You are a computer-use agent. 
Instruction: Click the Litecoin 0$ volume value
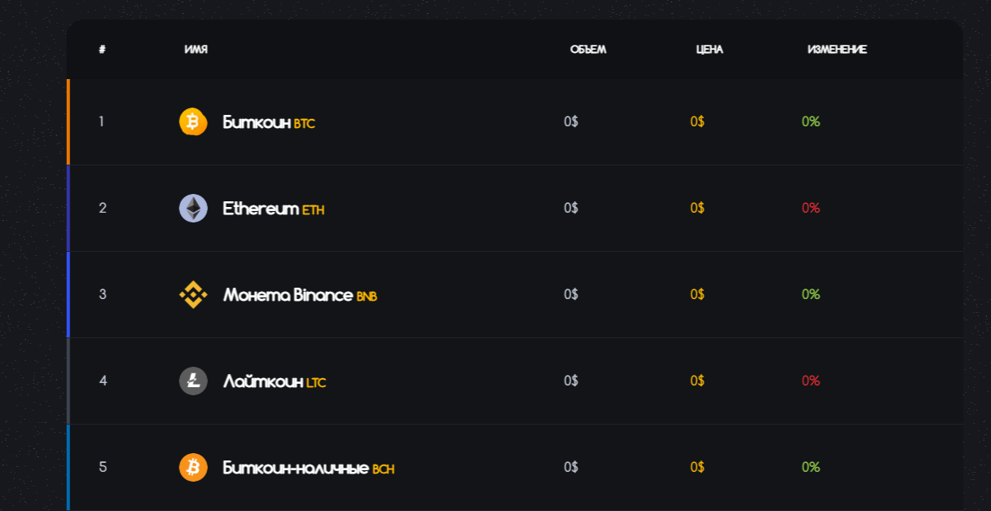point(571,381)
